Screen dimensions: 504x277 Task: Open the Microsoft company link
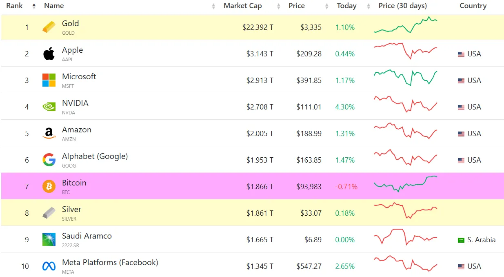[79, 76]
